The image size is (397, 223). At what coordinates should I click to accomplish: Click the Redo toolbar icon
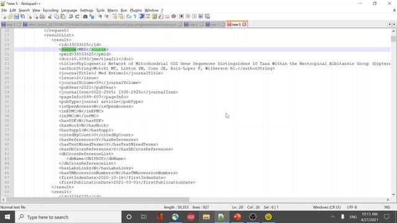77,17
